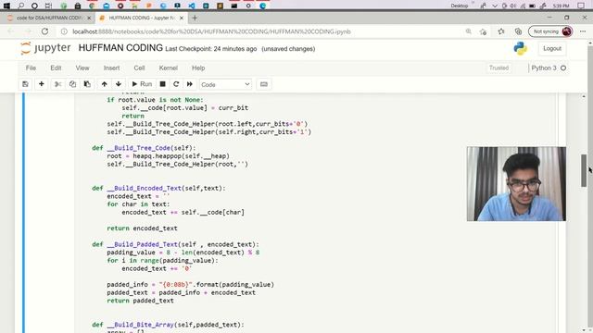Image resolution: width=593 pixels, height=333 pixels.
Task: Click the '__Build_Bite_Array' definition line
Action: pyautogui.click(x=168, y=325)
